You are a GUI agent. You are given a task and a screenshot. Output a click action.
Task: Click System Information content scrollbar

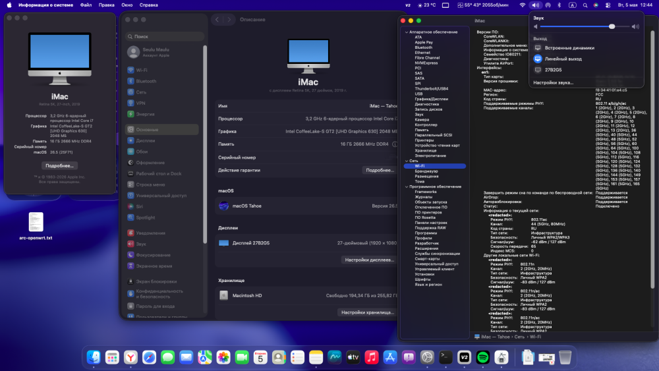tap(652, 159)
